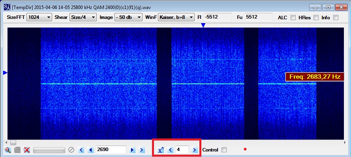Check the Info checkbox
The image size is (351, 157).
coord(336,17)
